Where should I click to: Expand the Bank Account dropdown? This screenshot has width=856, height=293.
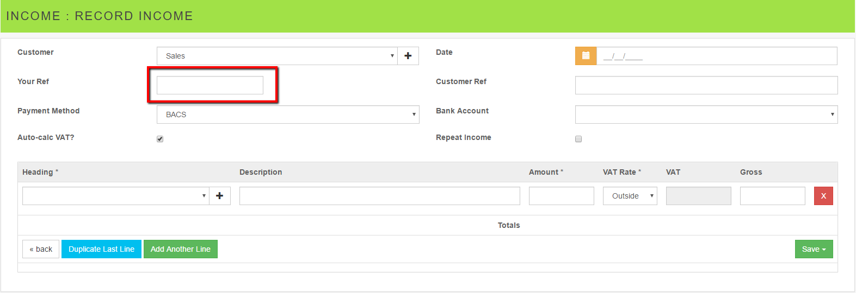pos(706,114)
